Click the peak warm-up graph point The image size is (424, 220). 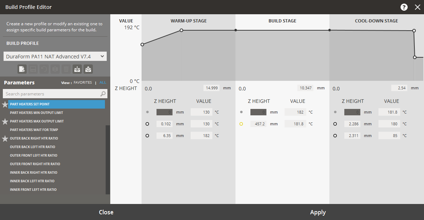pyautogui.click(x=181, y=30)
